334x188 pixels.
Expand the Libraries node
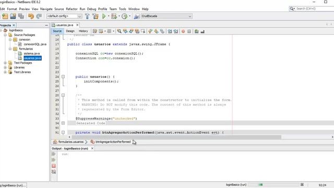pos(5,67)
